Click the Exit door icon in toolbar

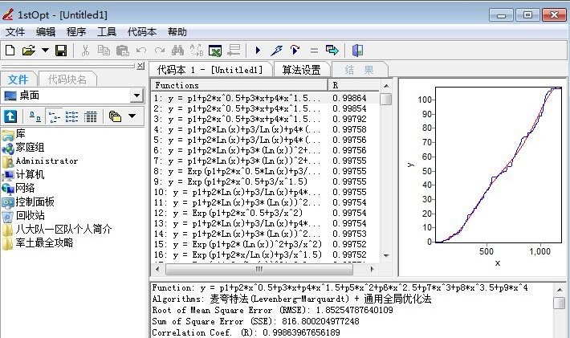(x=357, y=51)
